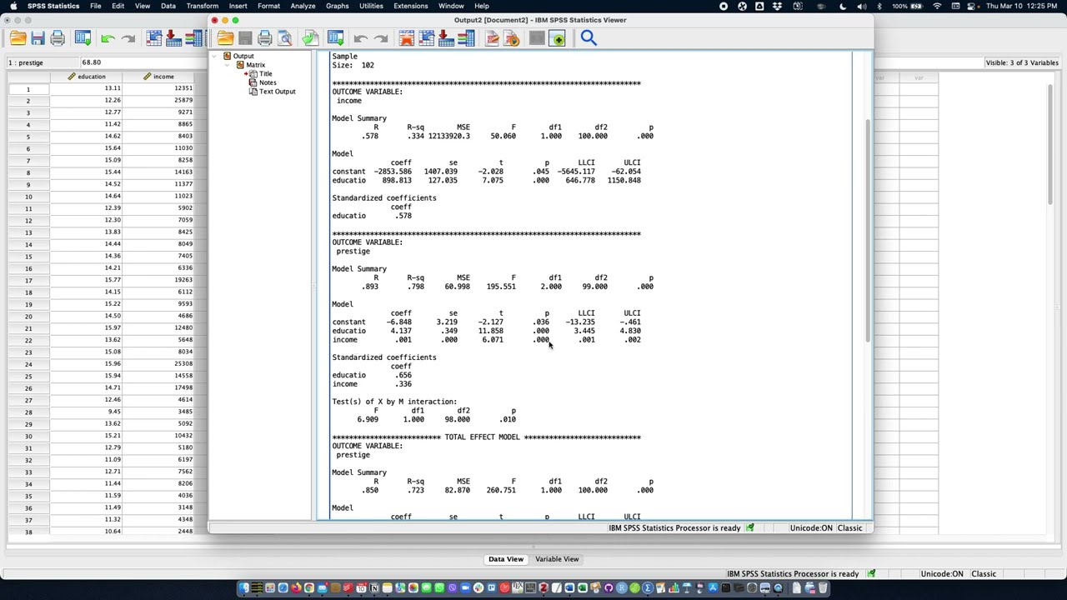Switch to Data View tab
Viewport: 1067px width, 600px height.
[506, 559]
